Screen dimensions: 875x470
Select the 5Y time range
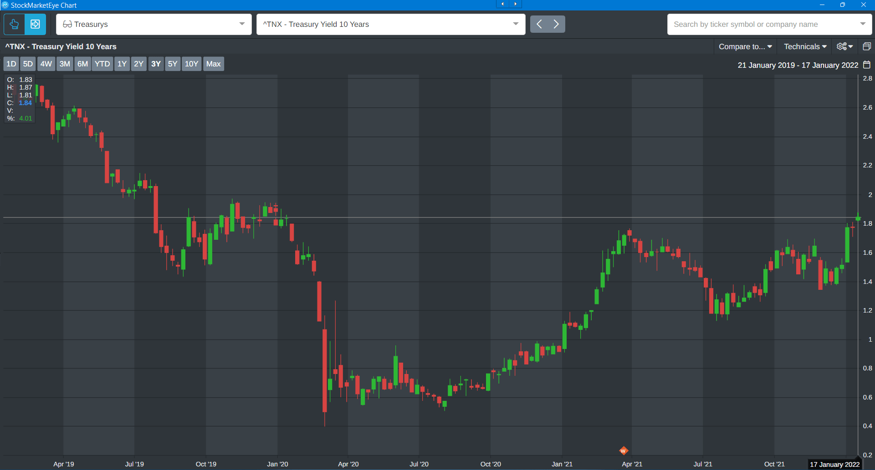coord(173,64)
